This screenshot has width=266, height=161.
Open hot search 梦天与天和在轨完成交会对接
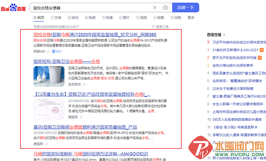[x=234, y=58]
